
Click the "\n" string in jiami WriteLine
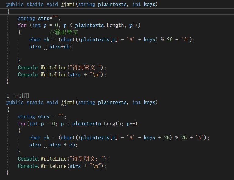click(95, 75)
